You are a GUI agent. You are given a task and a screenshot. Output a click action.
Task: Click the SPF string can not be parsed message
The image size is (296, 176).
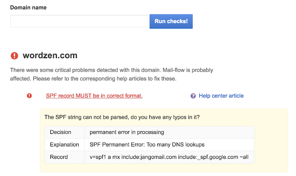[x=122, y=117]
